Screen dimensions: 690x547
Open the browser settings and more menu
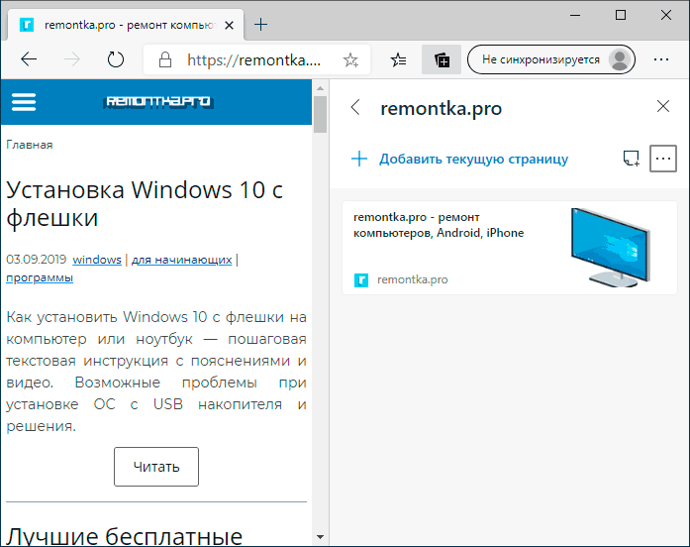pos(661,59)
